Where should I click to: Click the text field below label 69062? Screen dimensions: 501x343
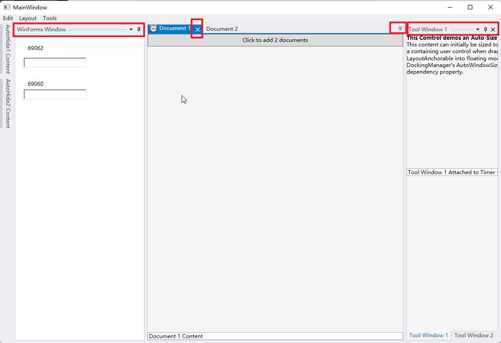pyautogui.click(x=55, y=63)
